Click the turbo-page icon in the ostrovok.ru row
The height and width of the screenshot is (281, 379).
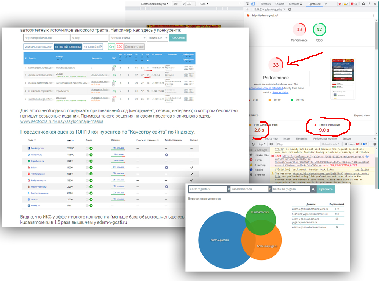point(166,155)
